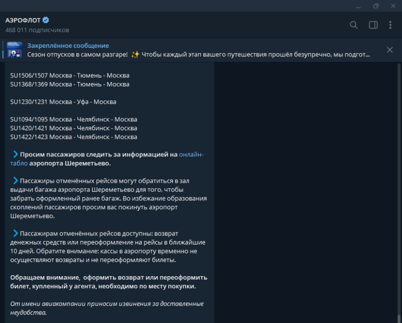The height and width of the screenshot is (323, 402).
Task: Click the "Закреплённое сообщение" pinned message title
Action: coord(68,45)
